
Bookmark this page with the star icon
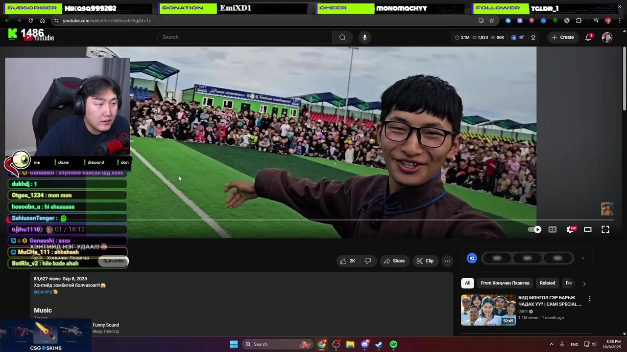point(492,21)
